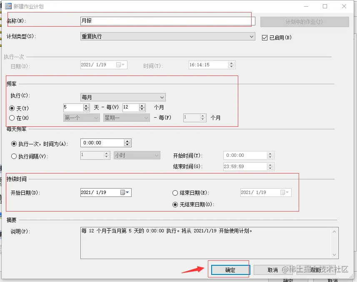The height and width of the screenshot is (282, 357).
Task: Select 执行一次，时间为 radio button
Action: 14,144
